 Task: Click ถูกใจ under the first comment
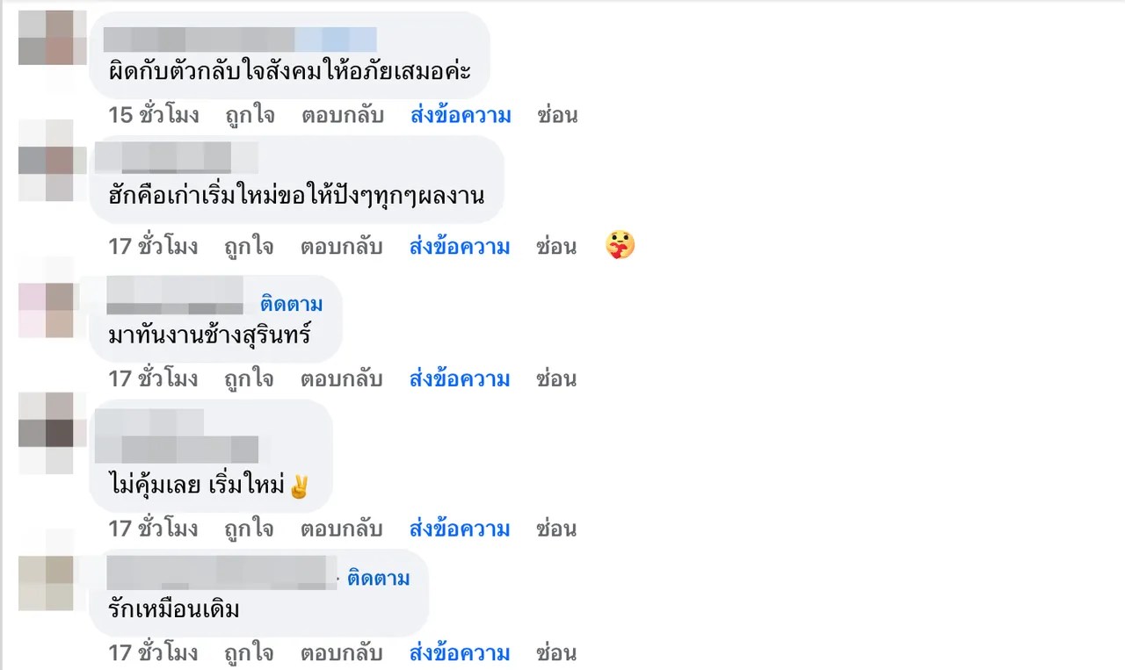(249, 115)
